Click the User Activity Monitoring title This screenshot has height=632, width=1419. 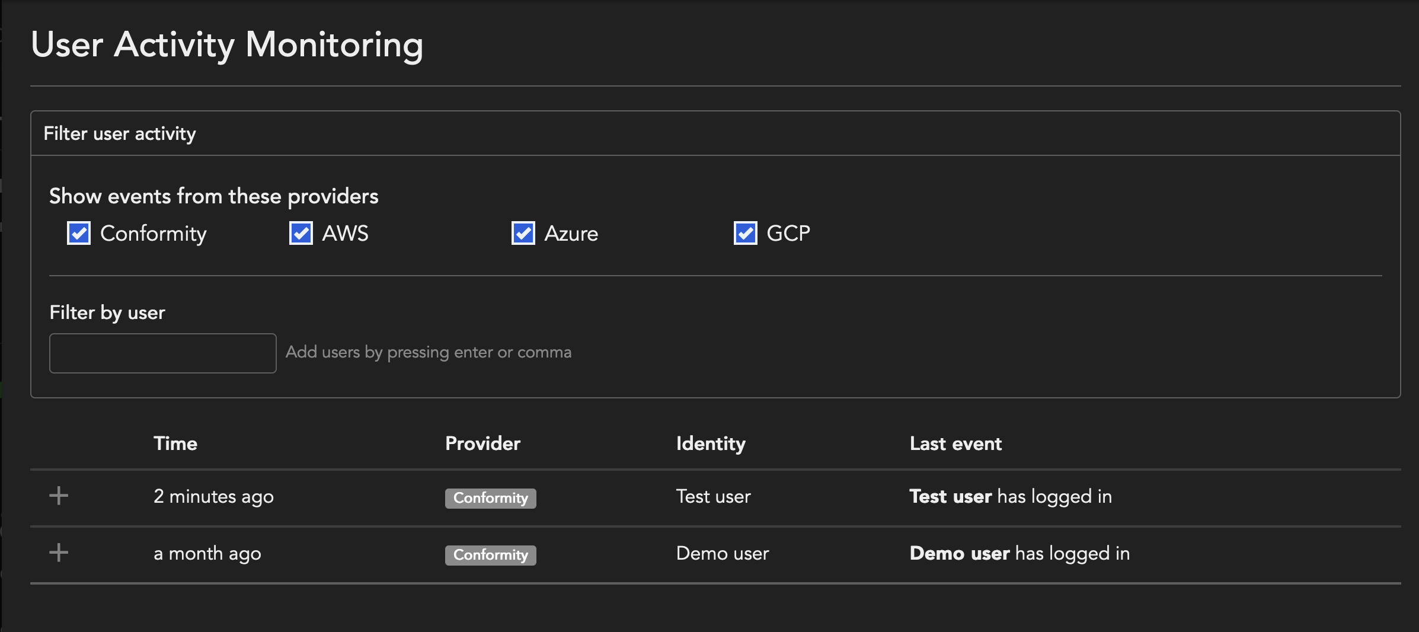[228, 44]
